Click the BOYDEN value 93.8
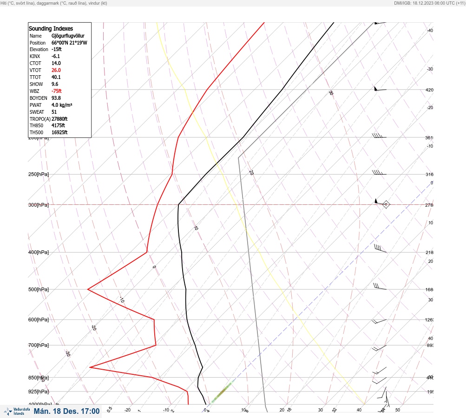 tap(56, 98)
